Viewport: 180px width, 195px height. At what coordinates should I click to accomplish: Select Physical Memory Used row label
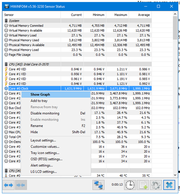(24, 40)
